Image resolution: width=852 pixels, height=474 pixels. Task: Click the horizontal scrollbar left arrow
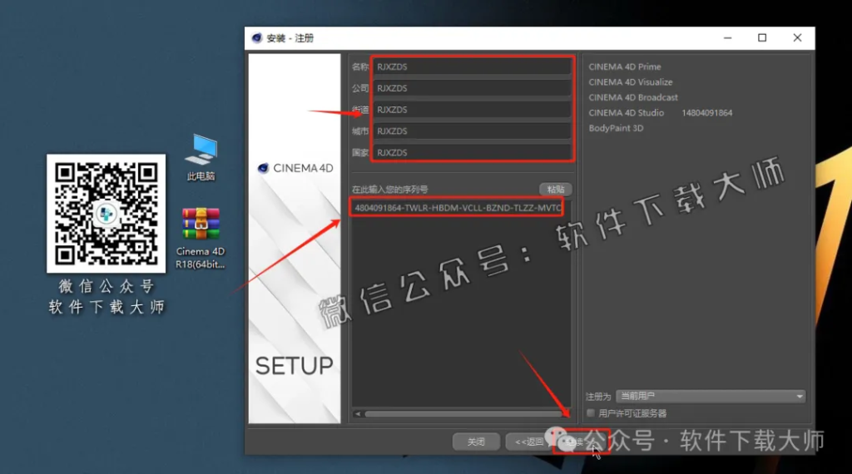coord(358,414)
